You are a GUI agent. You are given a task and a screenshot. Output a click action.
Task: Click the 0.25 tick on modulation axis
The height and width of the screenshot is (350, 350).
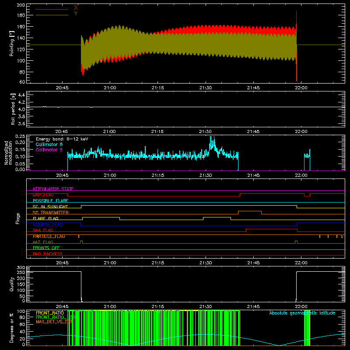point(20,136)
